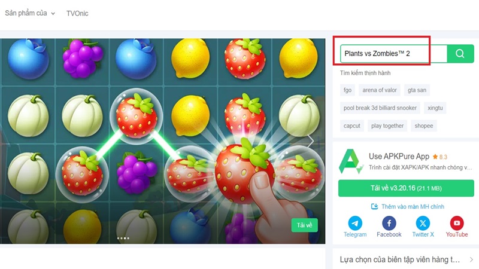The width and height of the screenshot is (479, 269).
Task: Expand Lựa chọn của biên tập viên section
Action: (471, 259)
